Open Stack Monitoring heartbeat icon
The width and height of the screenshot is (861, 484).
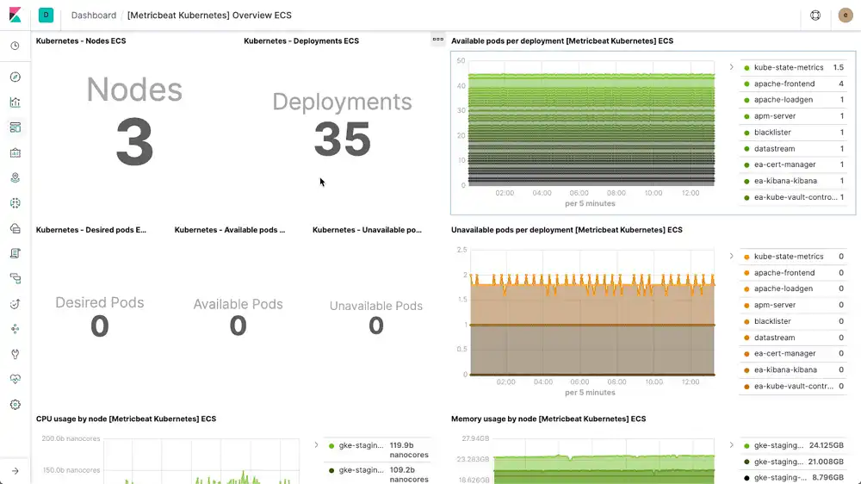coord(15,379)
